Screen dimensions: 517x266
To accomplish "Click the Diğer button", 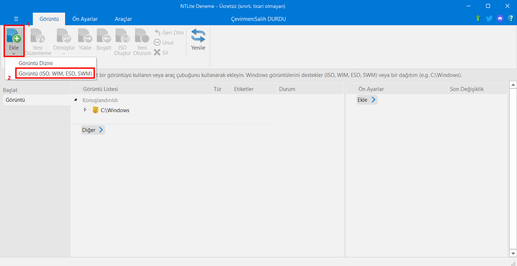I will pos(93,130).
